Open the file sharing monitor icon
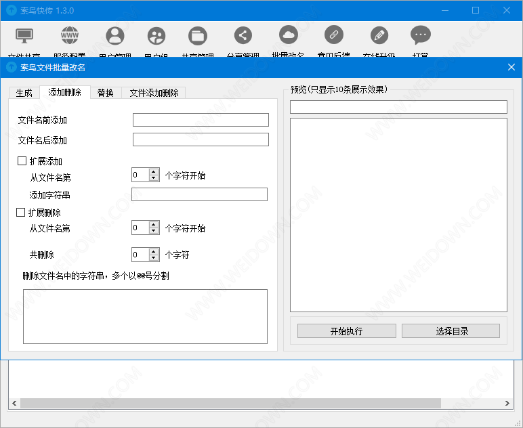The height and width of the screenshot is (428, 523). point(24,35)
